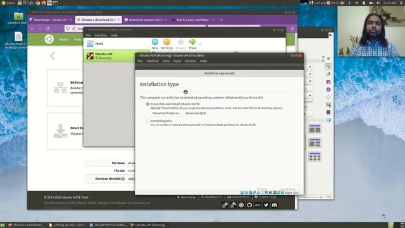Switch to Choose a download Firefox tab
Screen dimensions: 405x228
(99, 20)
